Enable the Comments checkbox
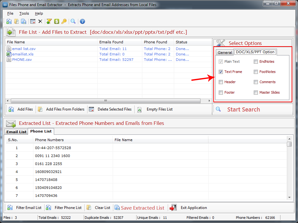The height and width of the screenshot is (223, 298). point(256,82)
